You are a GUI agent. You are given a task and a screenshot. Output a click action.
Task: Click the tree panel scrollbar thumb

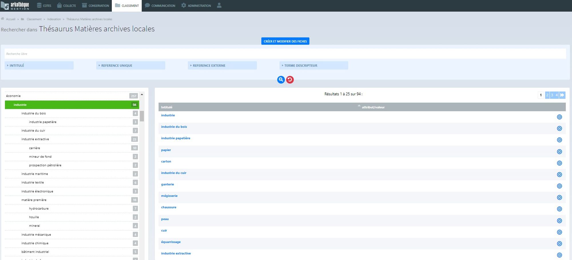pyautogui.click(x=142, y=116)
